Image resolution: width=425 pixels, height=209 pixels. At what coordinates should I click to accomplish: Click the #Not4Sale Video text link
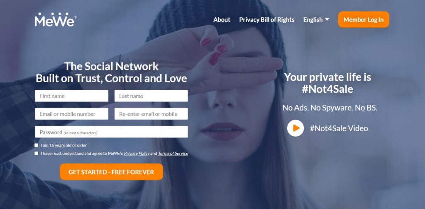coord(339,128)
